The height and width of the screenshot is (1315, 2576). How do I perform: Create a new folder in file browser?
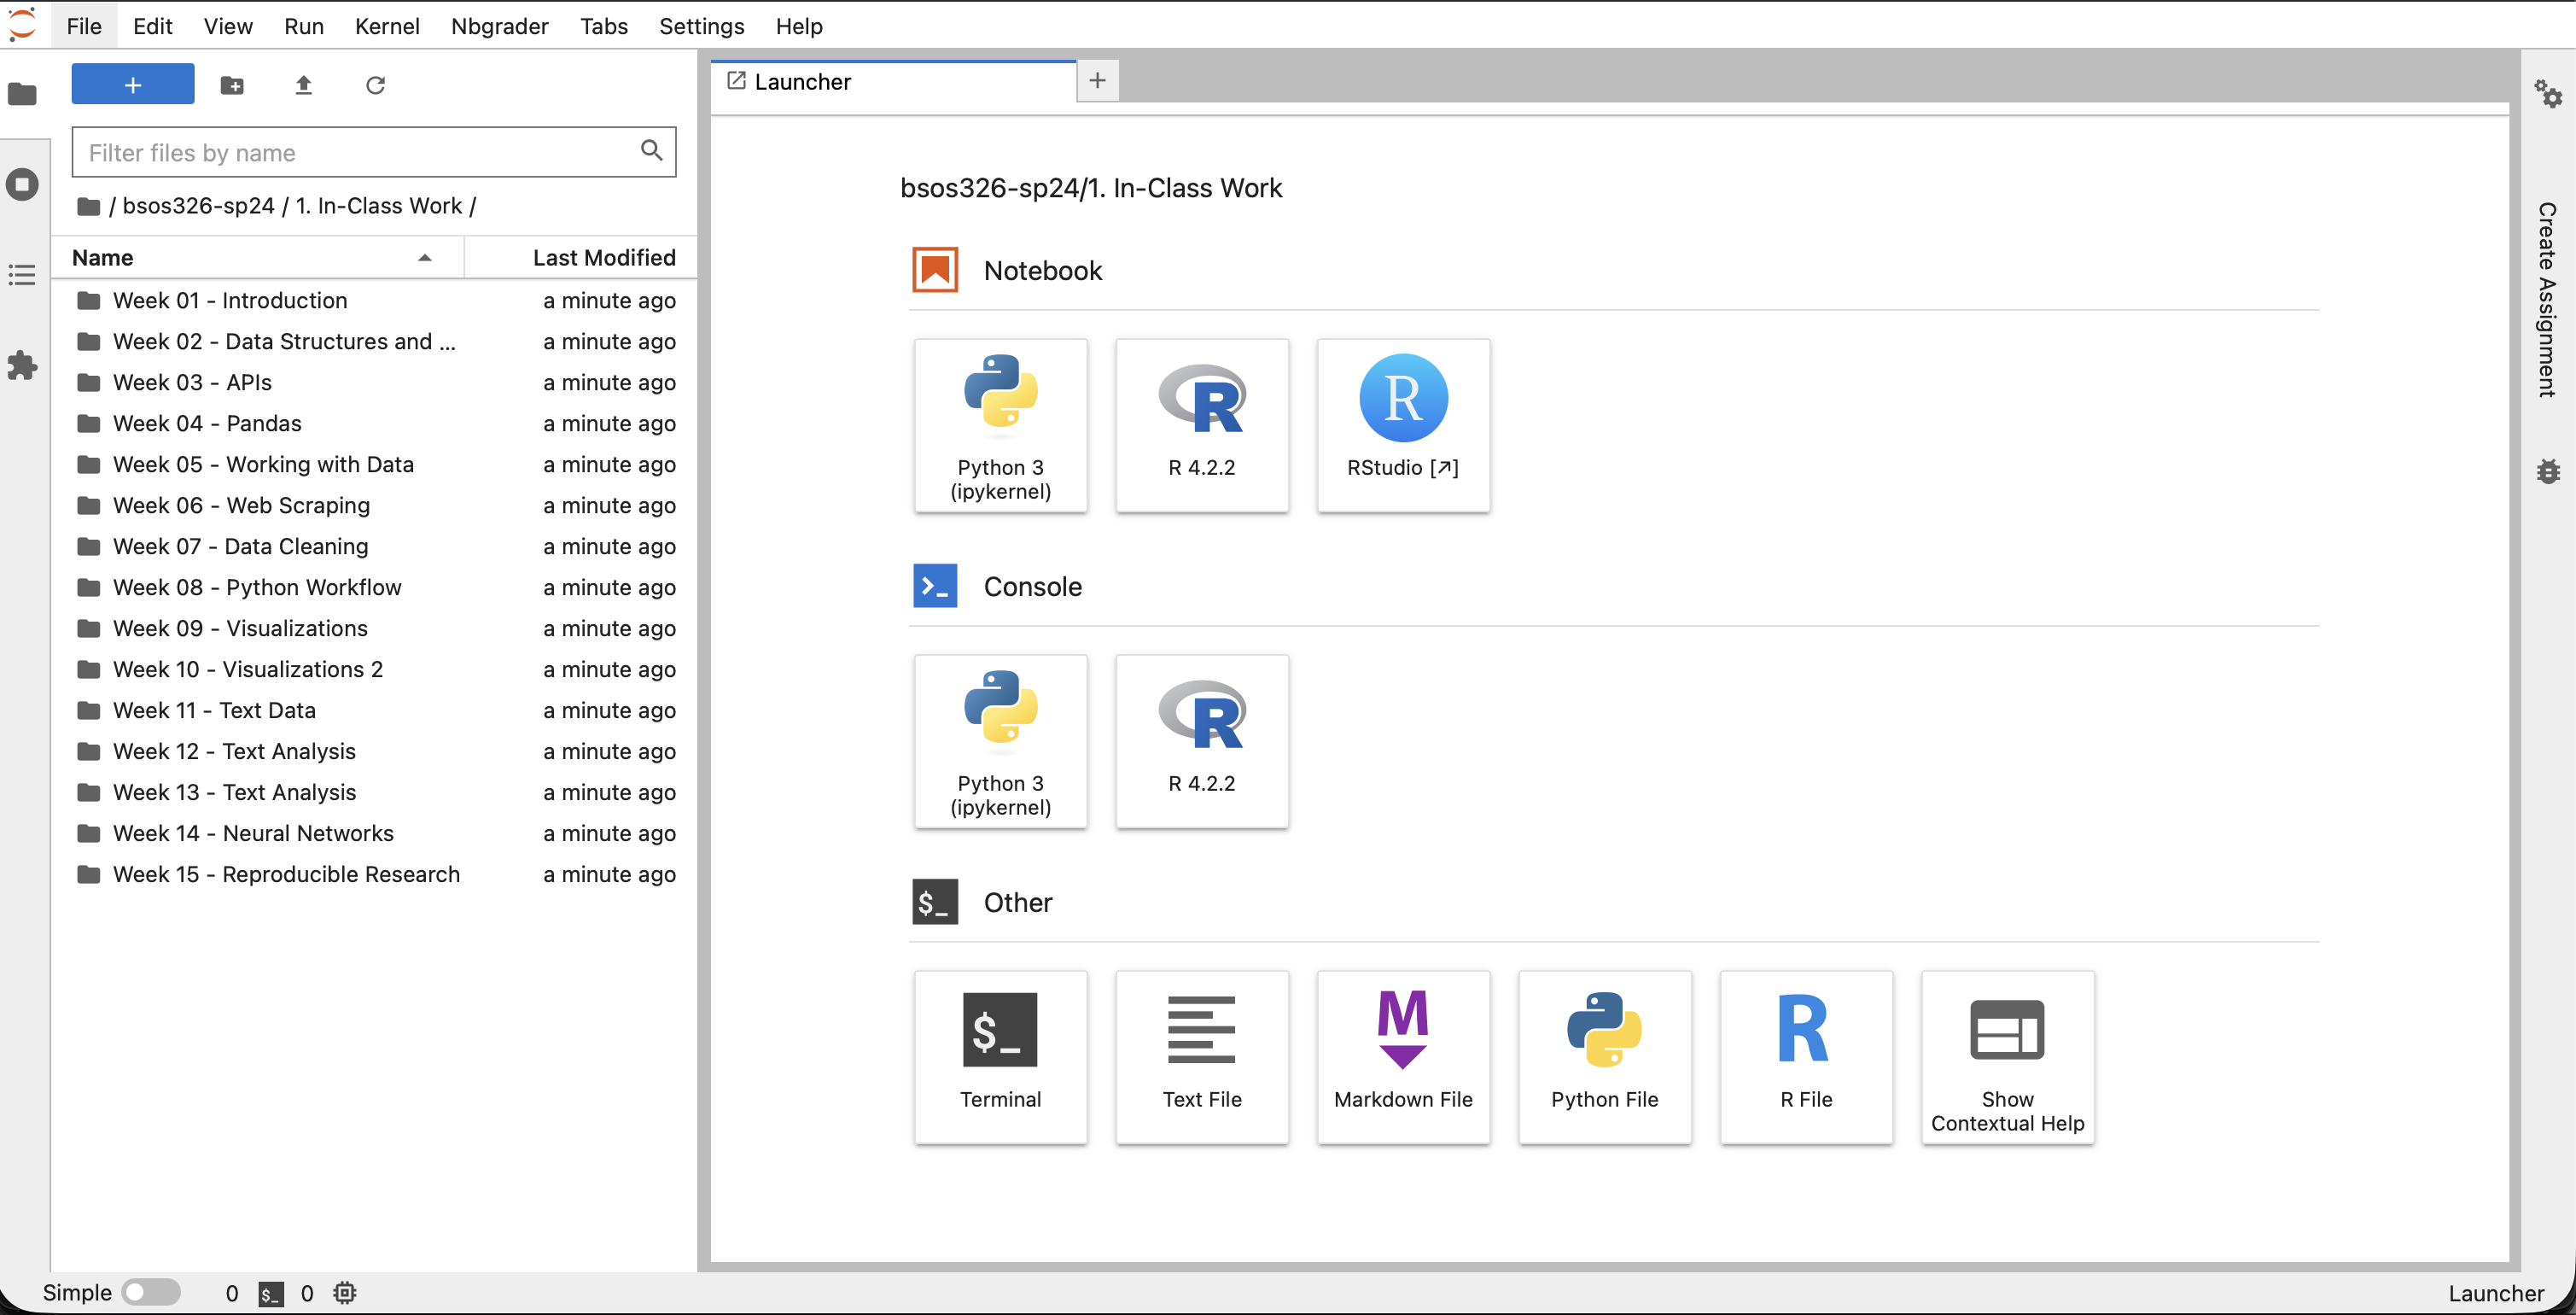(x=232, y=85)
